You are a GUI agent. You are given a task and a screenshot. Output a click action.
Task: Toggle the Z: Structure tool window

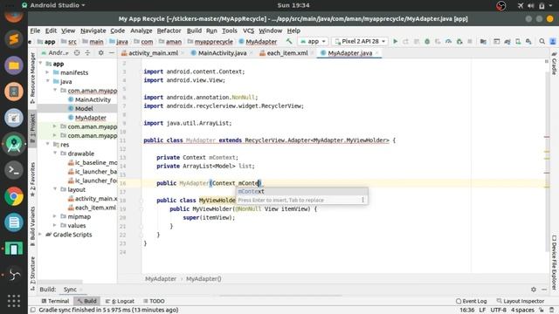33,273
